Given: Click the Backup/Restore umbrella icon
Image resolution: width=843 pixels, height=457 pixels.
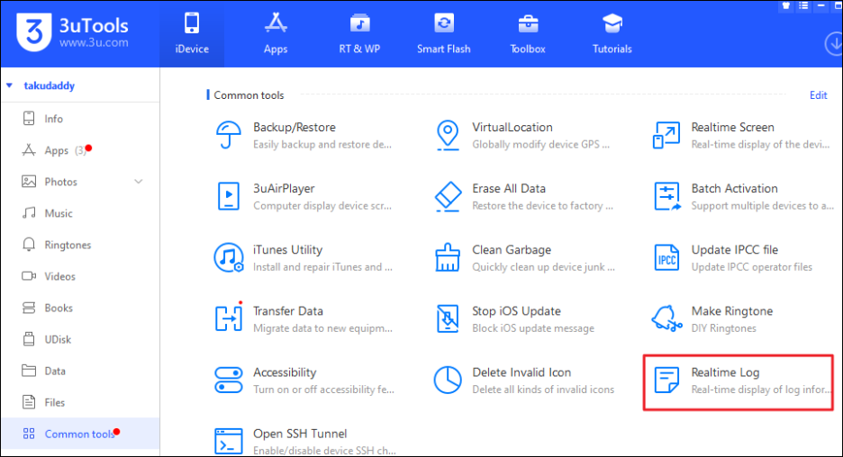Looking at the screenshot, I should [229, 134].
